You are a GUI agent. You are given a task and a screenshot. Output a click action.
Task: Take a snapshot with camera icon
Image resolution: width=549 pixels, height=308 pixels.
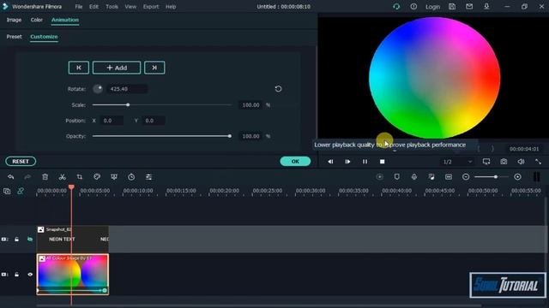[504, 162]
